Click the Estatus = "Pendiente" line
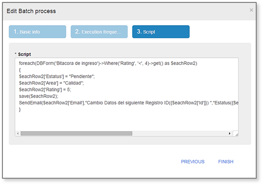Viewport: 263px width, 185px height. click(x=57, y=76)
